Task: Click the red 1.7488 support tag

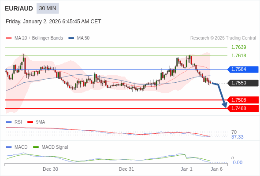Action: (243, 108)
